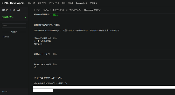Open the ブログ external link
Image resolution: width=175 pixels, height=95 pixels.
click(x=94, y=3)
